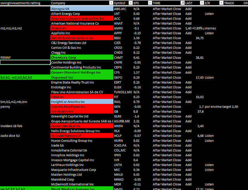Screen dimensions: 248x190
Task: Select the green Depomed Inc cell
Action: [82, 78]
